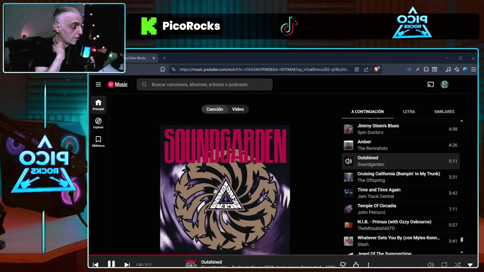The image size is (484, 272).
Task: Open the Principal home section
Action: pos(98,105)
